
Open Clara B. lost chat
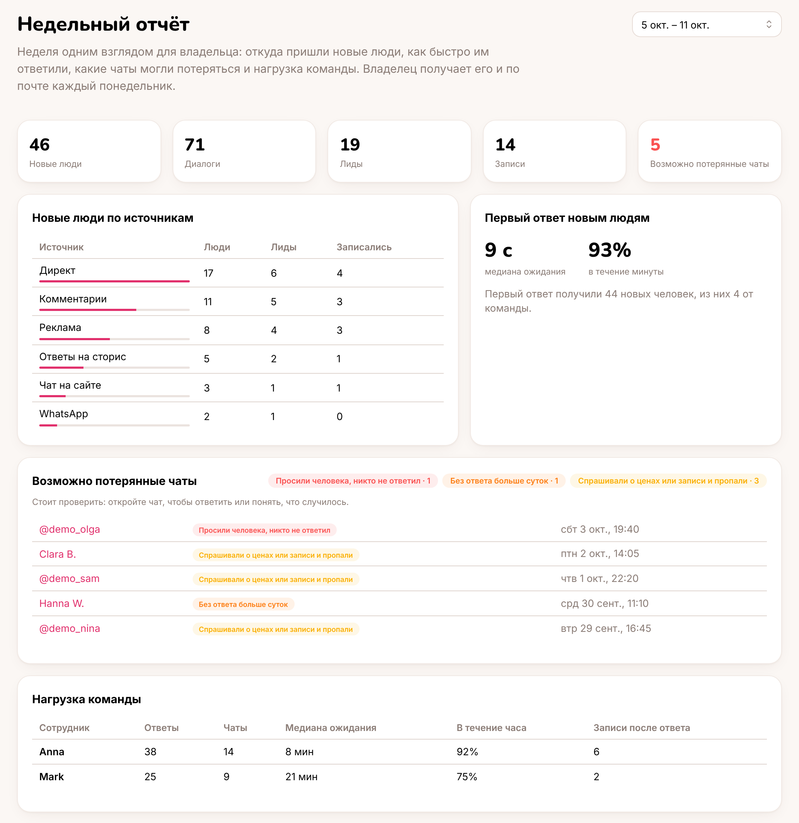(57, 554)
